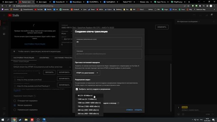The height and width of the screenshot is (122, 217).
Task: Untick the frame rate and resolution checkbox
Action: click(77, 89)
